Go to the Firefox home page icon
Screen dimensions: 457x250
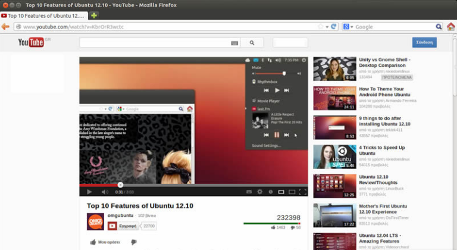click(450, 27)
